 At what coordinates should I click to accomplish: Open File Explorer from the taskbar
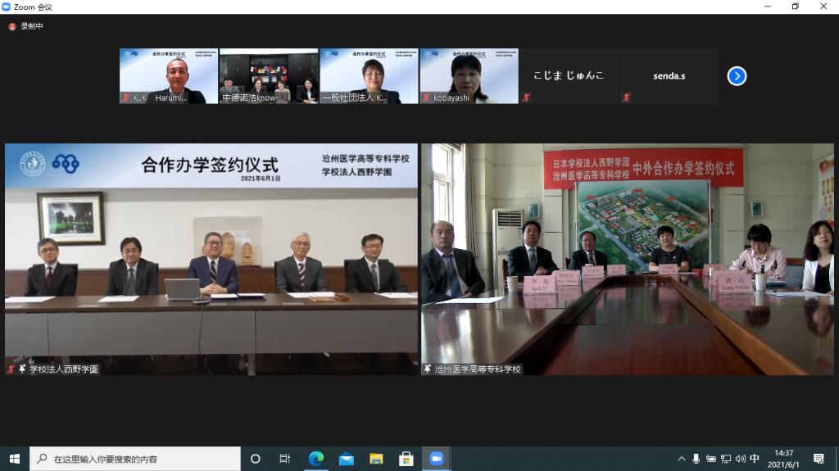tap(375, 459)
